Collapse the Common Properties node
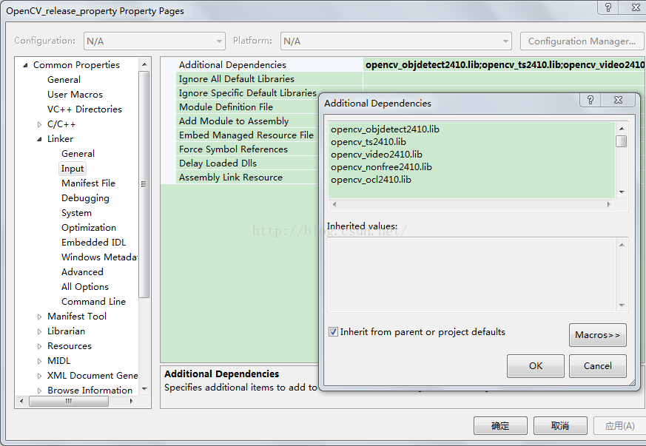 pos(26,65)
